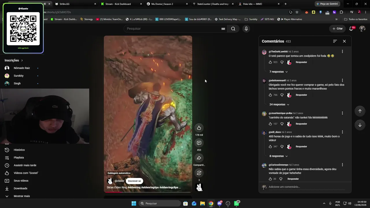The height and width of the screenshot is (208, 370).
Task: Subscribe to @cloide with Inscrever-se
Action: click(x=134, y=181)
